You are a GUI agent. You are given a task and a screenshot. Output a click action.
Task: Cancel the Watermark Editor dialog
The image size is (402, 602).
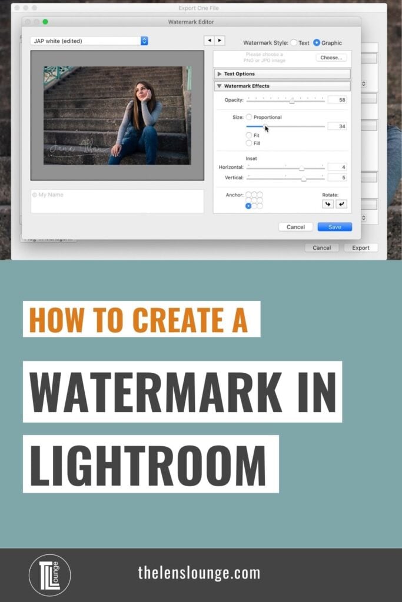295,227
